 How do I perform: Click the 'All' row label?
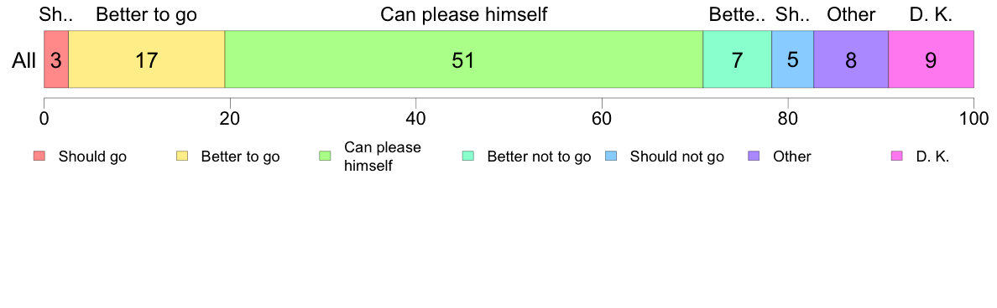[24, 61]
